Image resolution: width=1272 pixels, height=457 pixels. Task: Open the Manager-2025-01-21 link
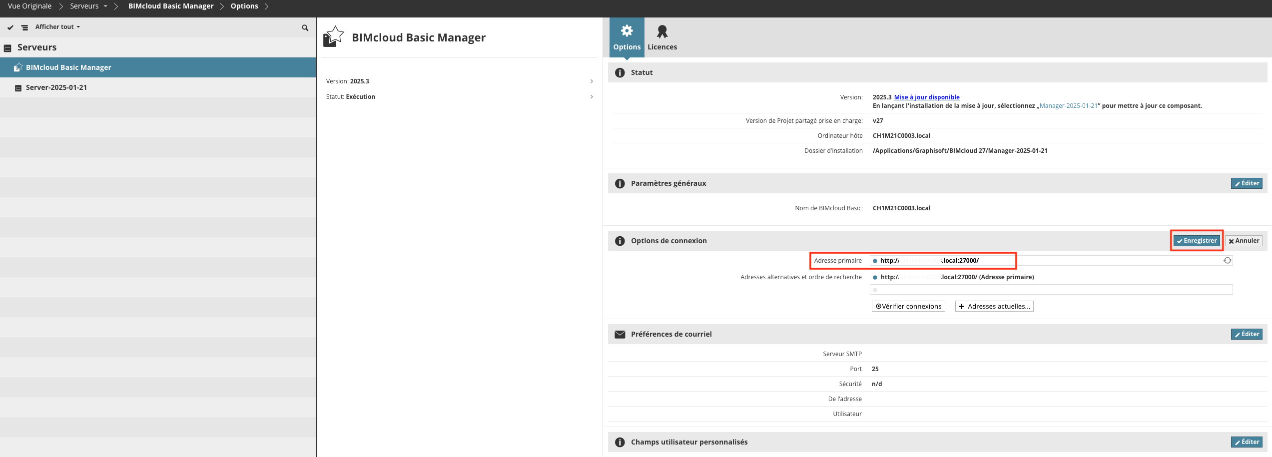[x=1068, y=106]
